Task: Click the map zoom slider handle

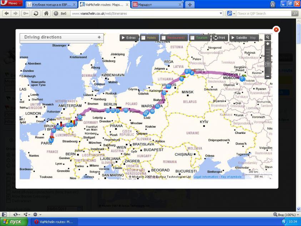Action: pyautogui.click(x=268, y=64)
